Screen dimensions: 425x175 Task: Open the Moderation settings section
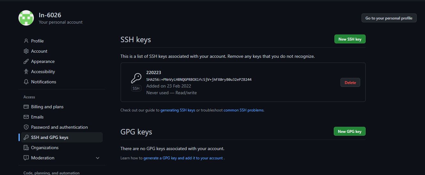[x=43, y=158]
